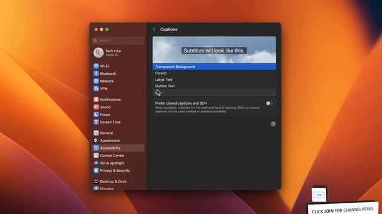Open Privacy & Security icon
This screenshot has width=382, height=214.
point(96,171)
